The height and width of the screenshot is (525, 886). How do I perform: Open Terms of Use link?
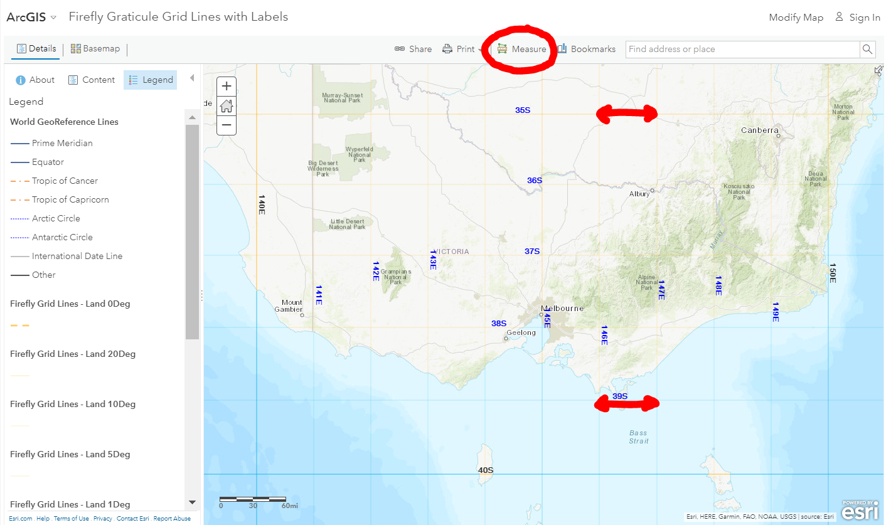click(71, 519)
